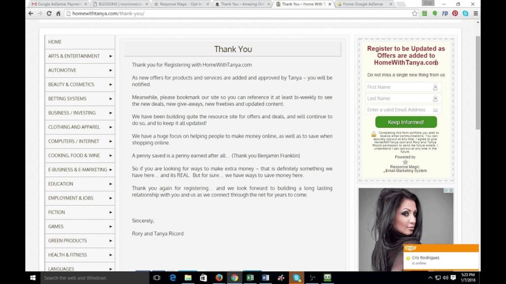The width and height of the screenshot is (506, 284).
Task: Click green leaf extension icon
Action: click(x=435, y=13)
